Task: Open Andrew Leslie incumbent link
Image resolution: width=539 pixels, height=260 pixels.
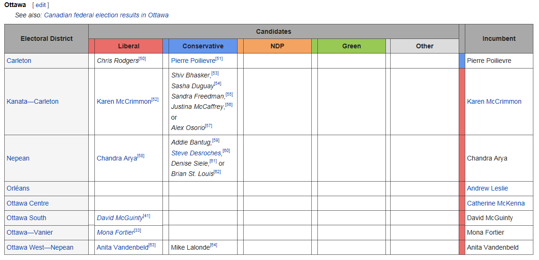Action: pyautogui.click(x=487, y=188)
